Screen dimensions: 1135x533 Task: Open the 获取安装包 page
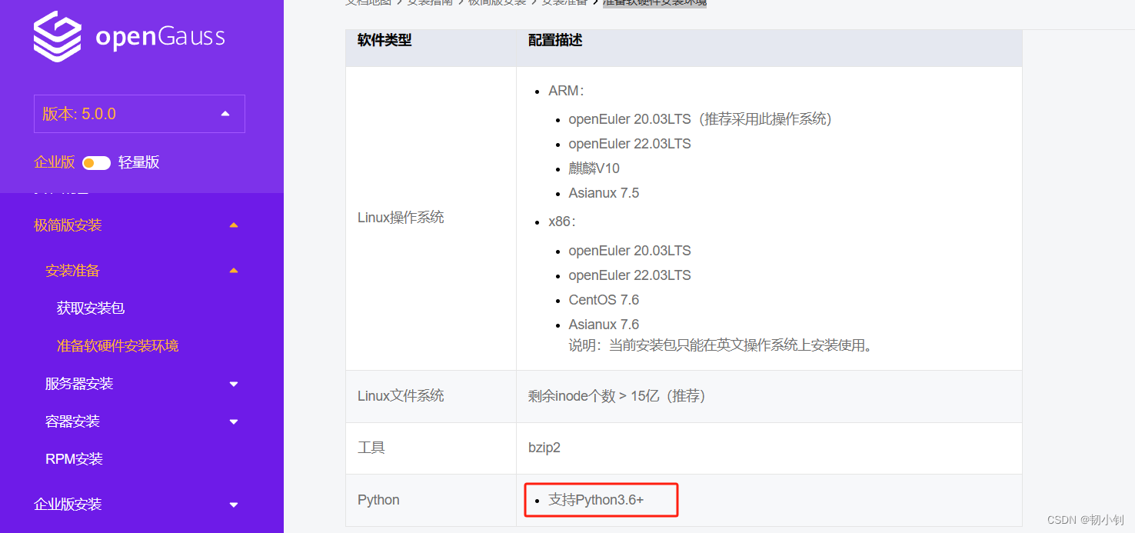coord(90,308)
